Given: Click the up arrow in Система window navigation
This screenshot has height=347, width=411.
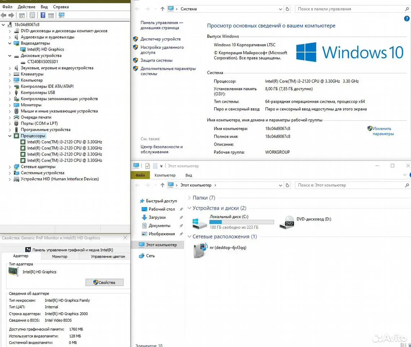Looking at the screenshot, I should pos(162,9).
